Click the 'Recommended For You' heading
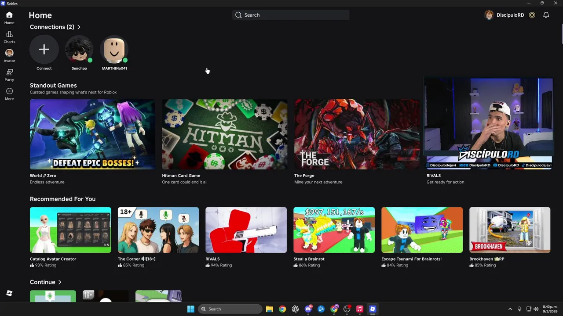Viewport: 563px width, 316px height. (x=62, y=199)
